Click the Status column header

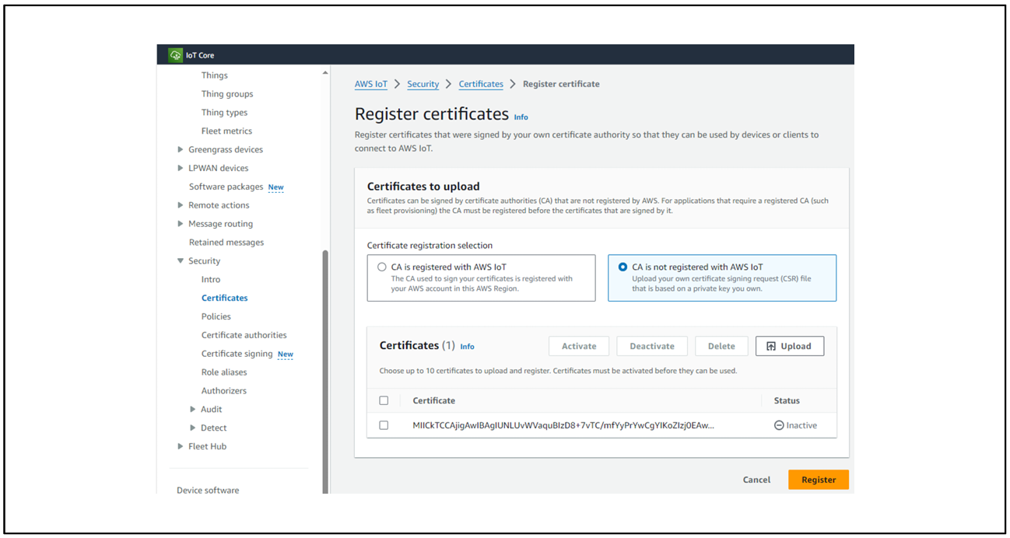tap(787, 401)
